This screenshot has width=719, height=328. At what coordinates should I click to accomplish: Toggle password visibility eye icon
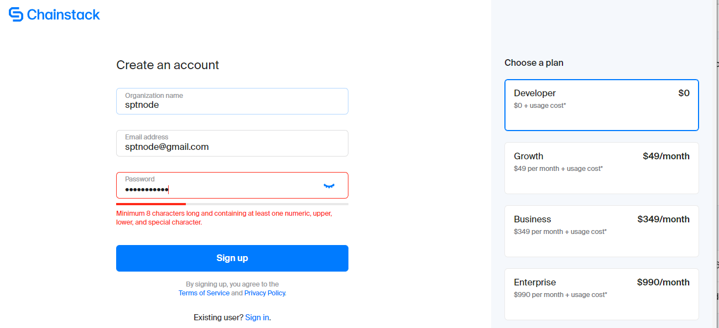pos(329,186)
